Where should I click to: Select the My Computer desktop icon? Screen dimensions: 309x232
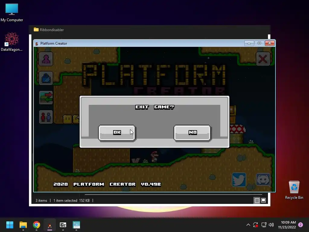12,12
